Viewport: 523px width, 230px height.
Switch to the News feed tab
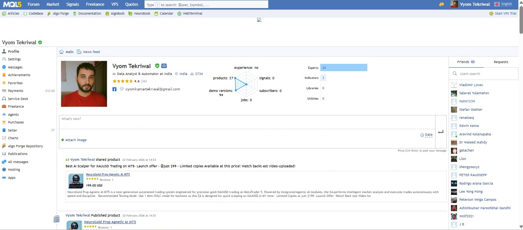point(88,52)
